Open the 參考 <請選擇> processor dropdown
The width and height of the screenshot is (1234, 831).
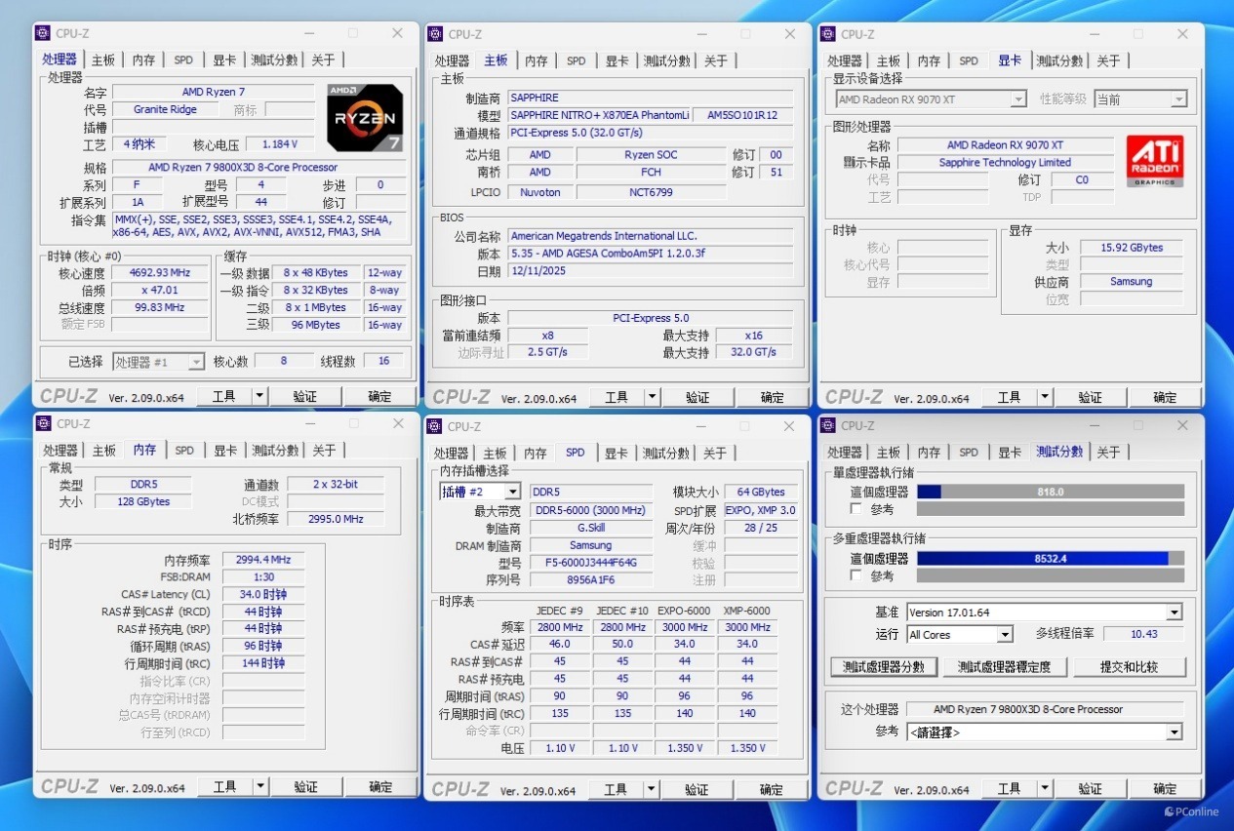click(1044, 732)
